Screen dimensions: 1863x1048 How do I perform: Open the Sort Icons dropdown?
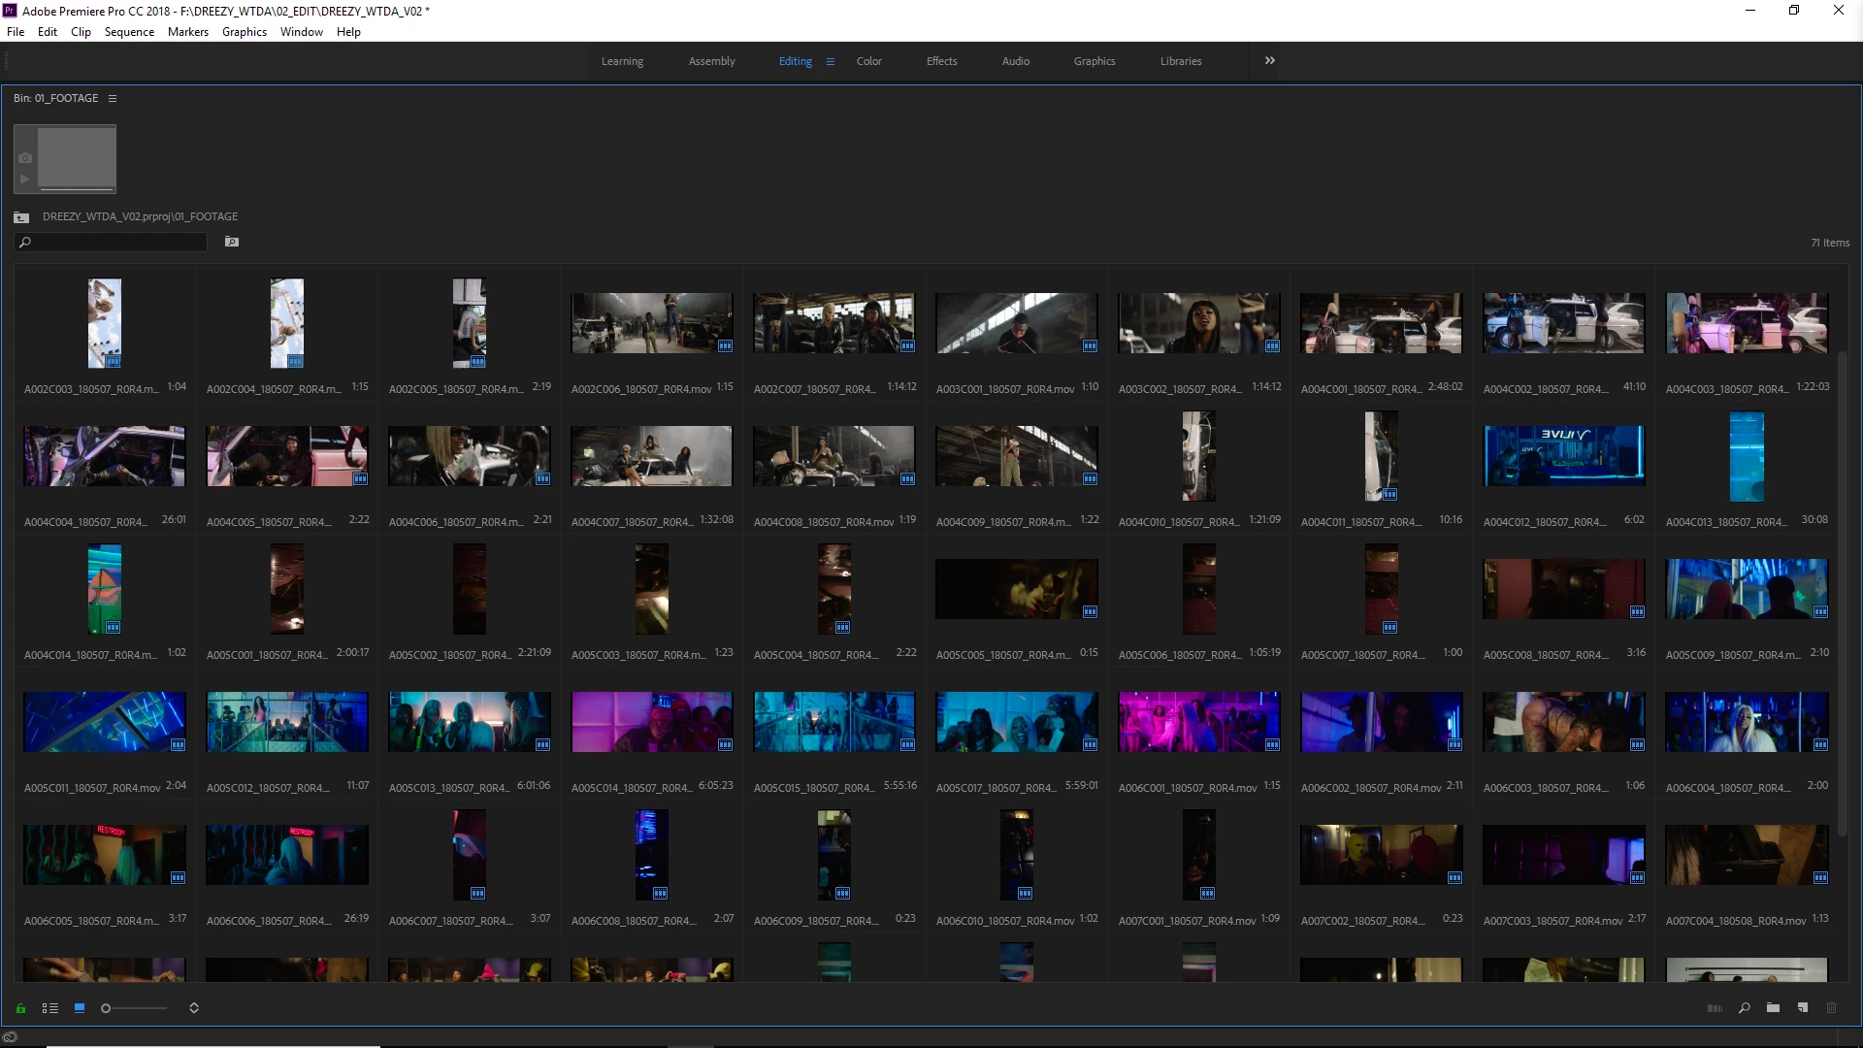click(194, 1008)
